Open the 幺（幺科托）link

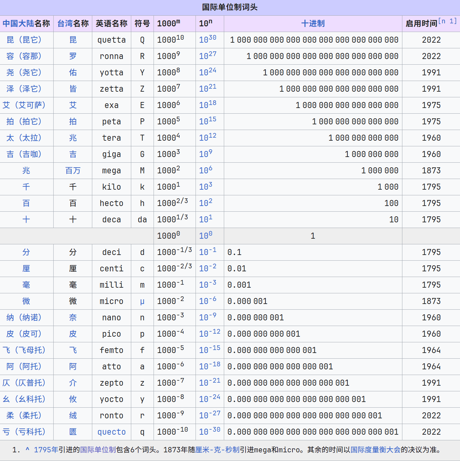point(24,399)
